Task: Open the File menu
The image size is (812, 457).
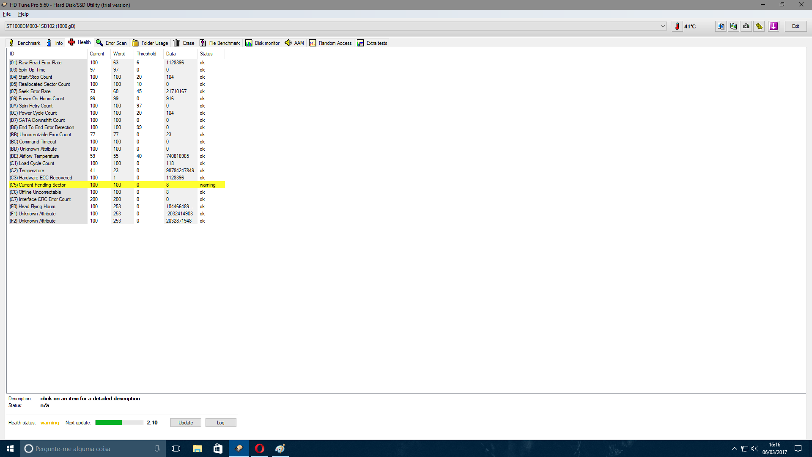Action: pos(7,14)
